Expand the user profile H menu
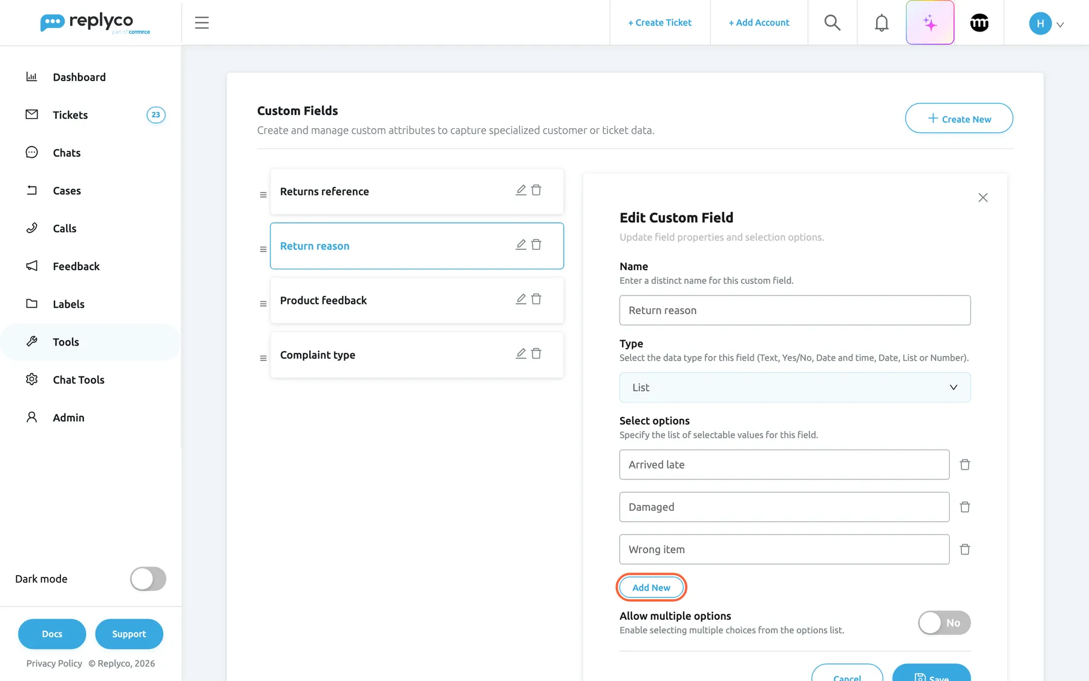Viewport: 1089px width, 681px height. pos(1047,24)
